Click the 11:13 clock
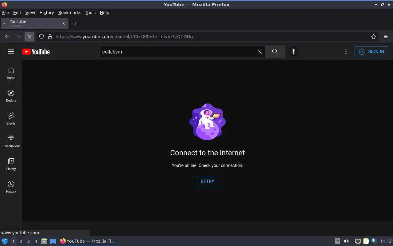The height and width of the screenshot is (246, 393). [x=386, y=241]
